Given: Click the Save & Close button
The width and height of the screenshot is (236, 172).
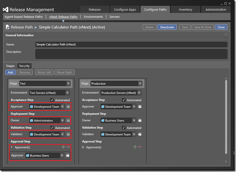Looking at the screenshot, I should pos(203,27).
